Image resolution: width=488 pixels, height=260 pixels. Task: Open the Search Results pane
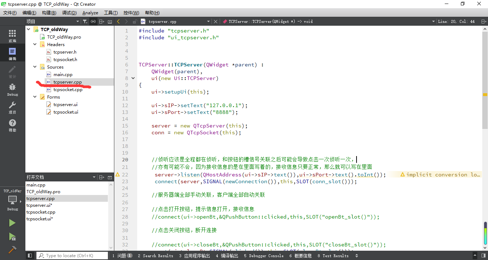point(155,256)
